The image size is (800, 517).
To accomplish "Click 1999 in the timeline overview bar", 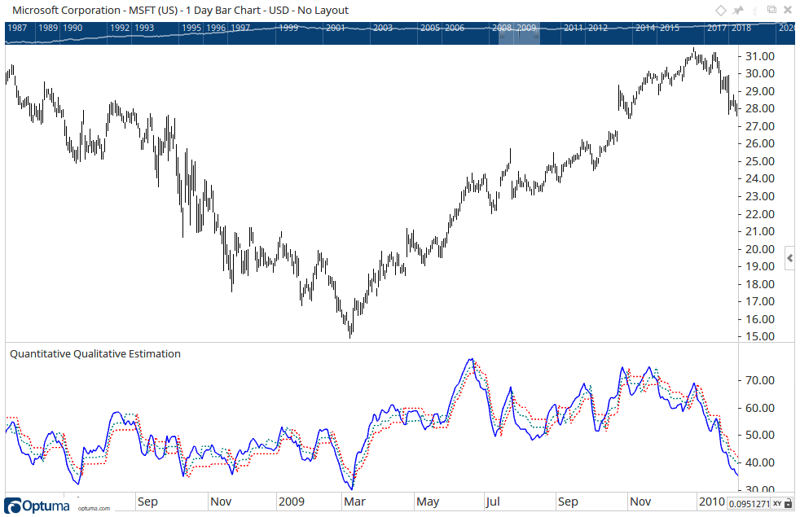I will [x=288, y=28].
